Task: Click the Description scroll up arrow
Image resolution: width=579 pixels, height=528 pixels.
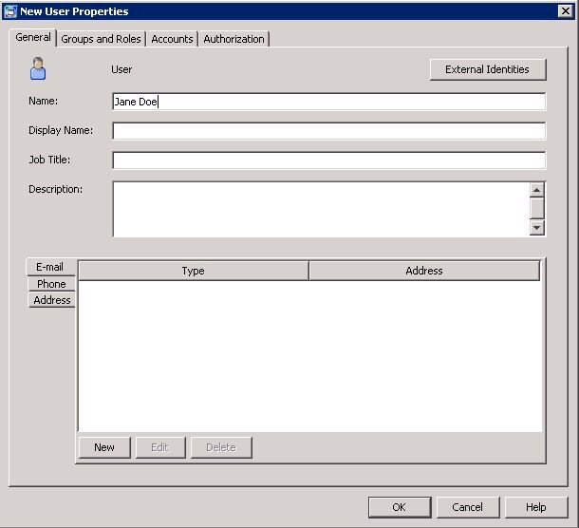Action: [x=537, y=190]
